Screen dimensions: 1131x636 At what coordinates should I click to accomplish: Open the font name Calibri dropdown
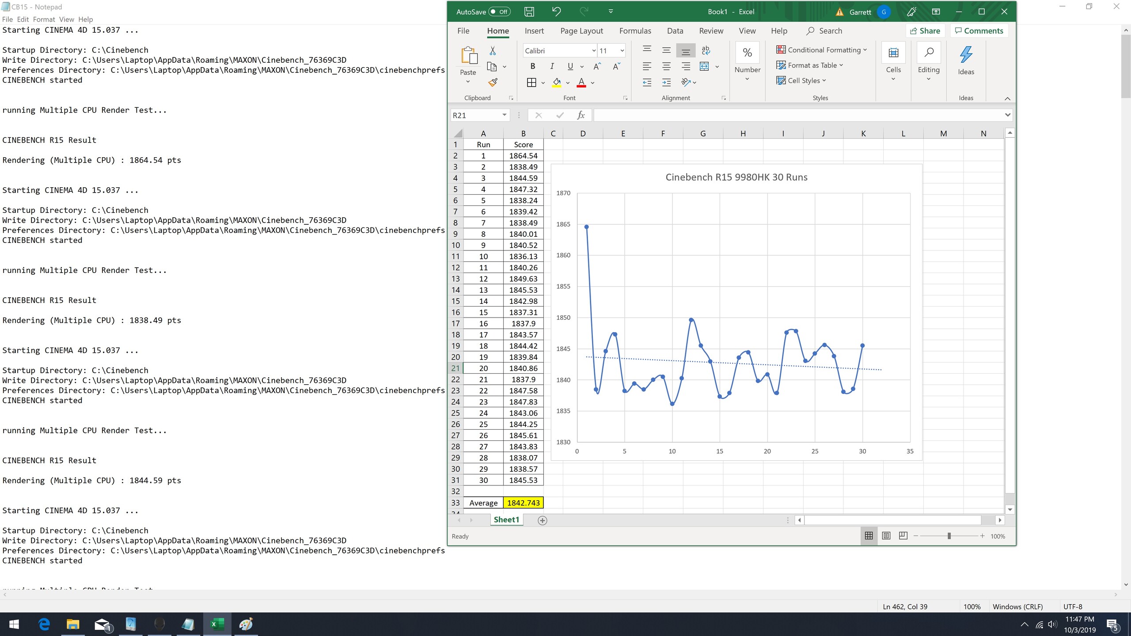593,51
